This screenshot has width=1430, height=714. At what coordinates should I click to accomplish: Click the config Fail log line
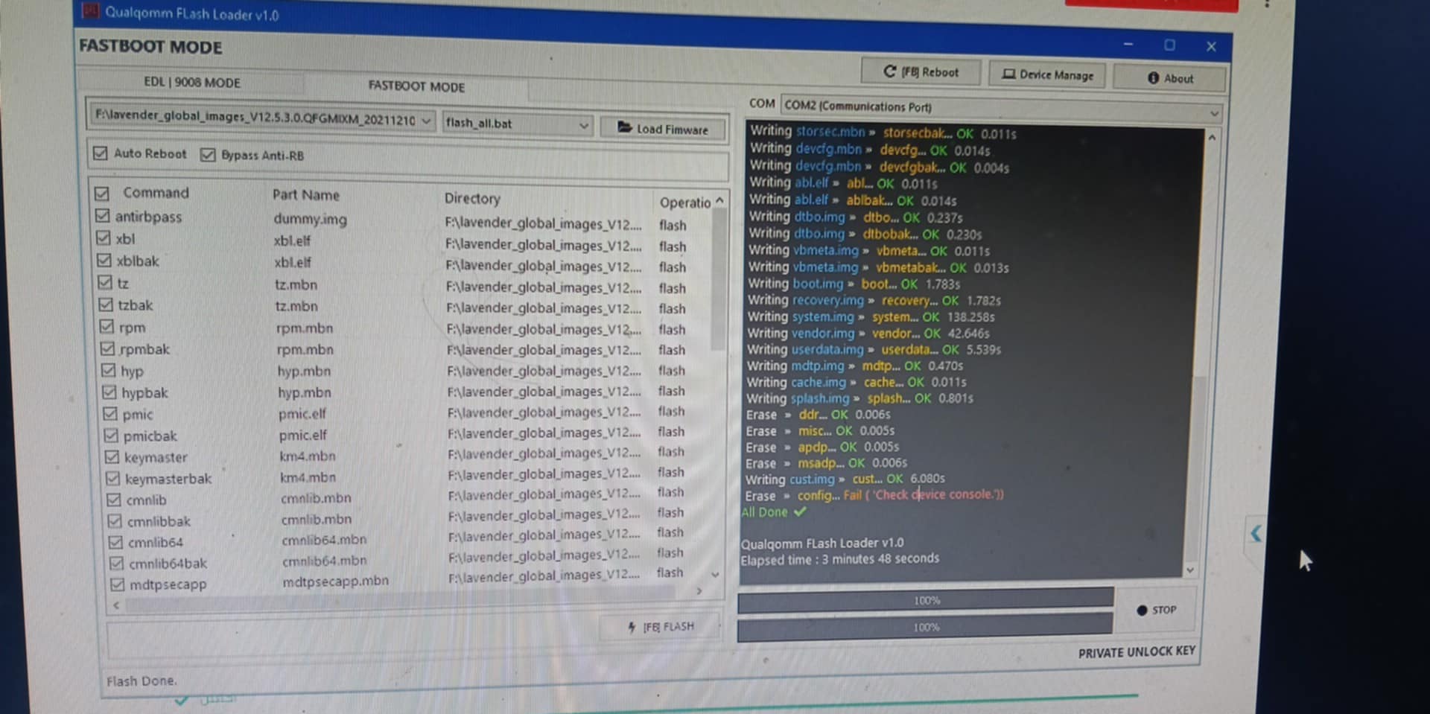[874, 495]
